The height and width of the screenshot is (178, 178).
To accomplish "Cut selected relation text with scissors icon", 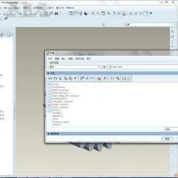I will click(x=60, y=78).
